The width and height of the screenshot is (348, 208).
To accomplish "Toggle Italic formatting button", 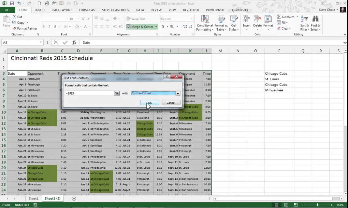I will click(49, 27).
